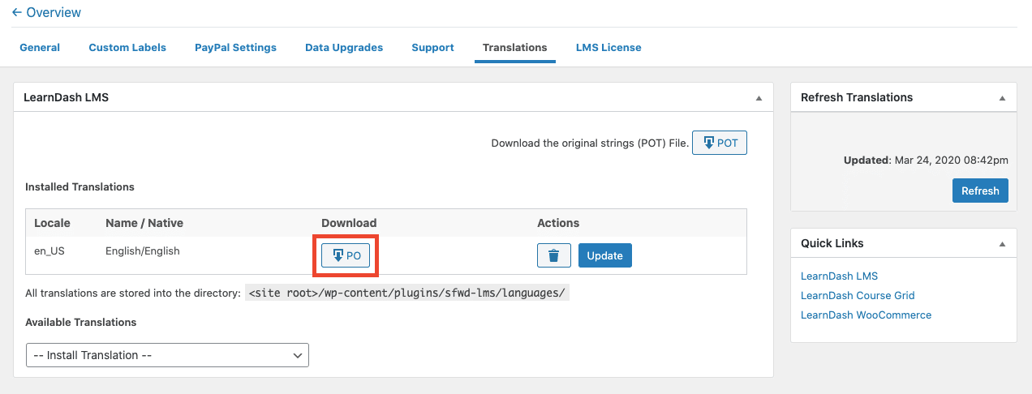Click the Refresh translations button

(980, 191)
